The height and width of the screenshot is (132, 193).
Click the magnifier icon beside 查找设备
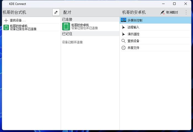pos(123,41)
